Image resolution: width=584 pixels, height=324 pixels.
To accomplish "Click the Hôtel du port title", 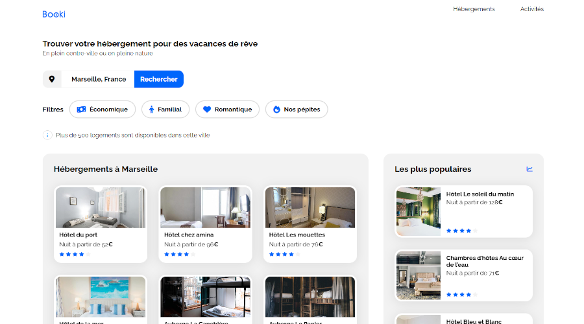I will tap(79, 235).
